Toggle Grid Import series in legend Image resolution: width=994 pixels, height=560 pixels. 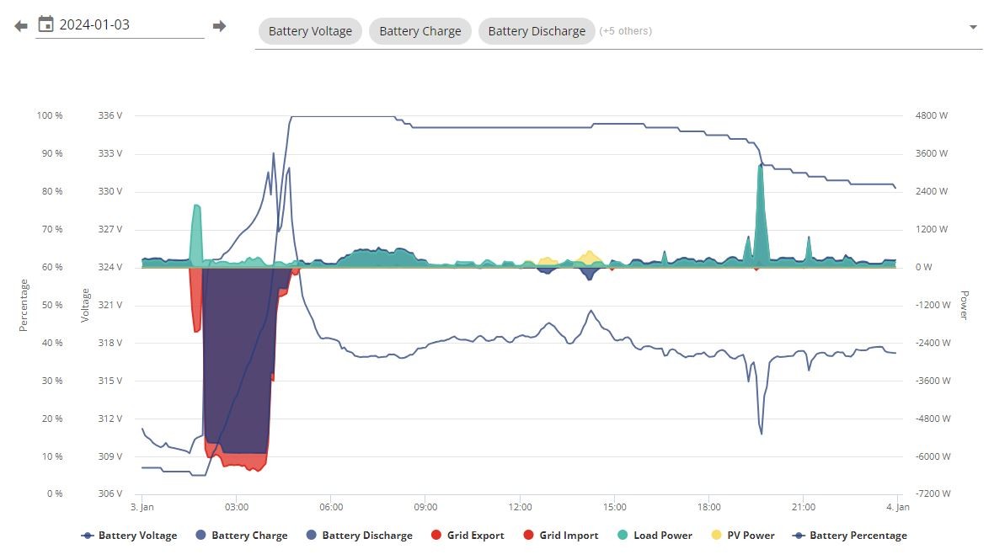click(561, 536)
